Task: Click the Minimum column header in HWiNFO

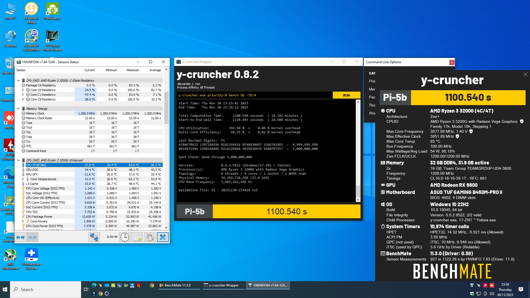Action: (108, 70)
